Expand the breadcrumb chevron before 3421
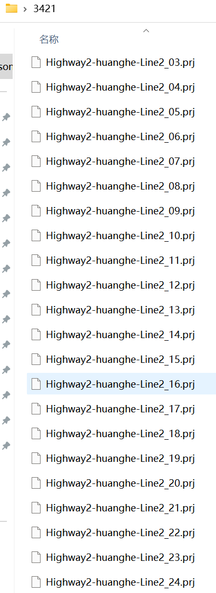This screenshot has height=593, width=216. pyautogui.click(x=25, y=9)
